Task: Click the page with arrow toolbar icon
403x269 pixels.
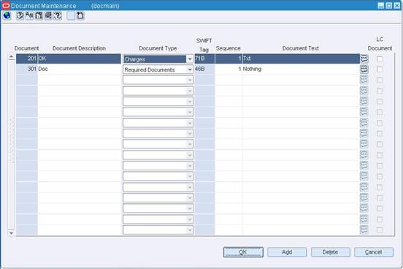Action: point(80,15)
